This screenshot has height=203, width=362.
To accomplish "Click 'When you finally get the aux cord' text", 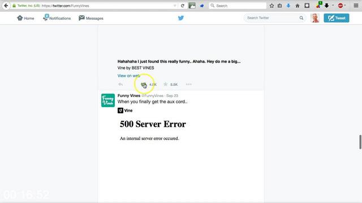I will 152,101.
